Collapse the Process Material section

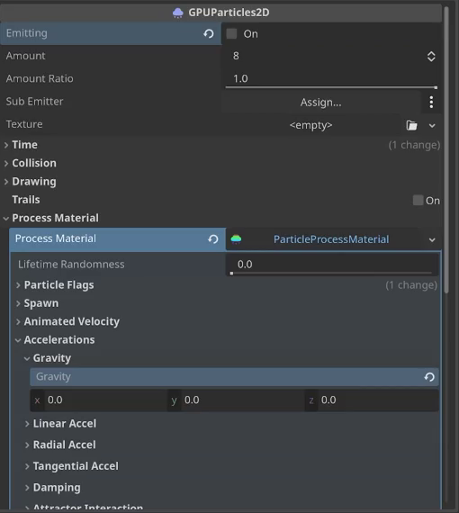(x=6, y=218)
